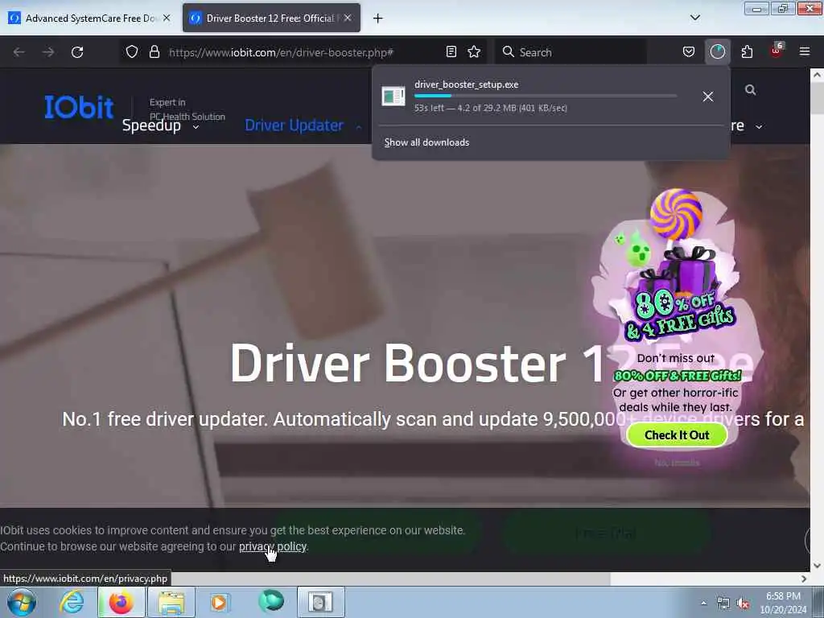
Task: Click scroll-right arrow on horizontal scrollbar
Action: click(x=804, y=579)
